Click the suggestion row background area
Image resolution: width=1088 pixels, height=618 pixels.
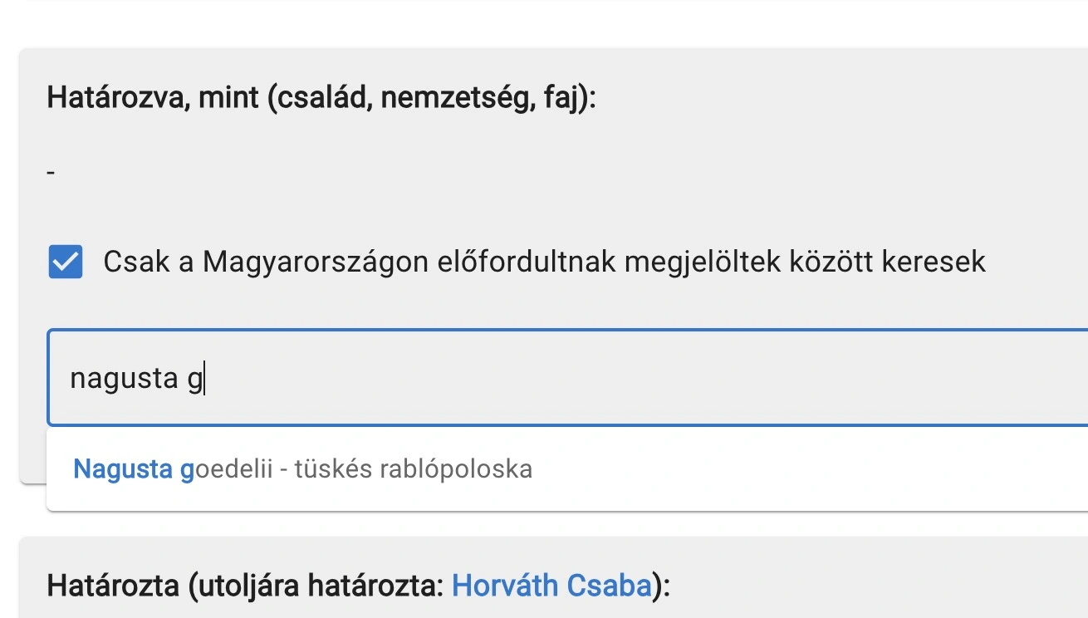[x=747, y=468]
